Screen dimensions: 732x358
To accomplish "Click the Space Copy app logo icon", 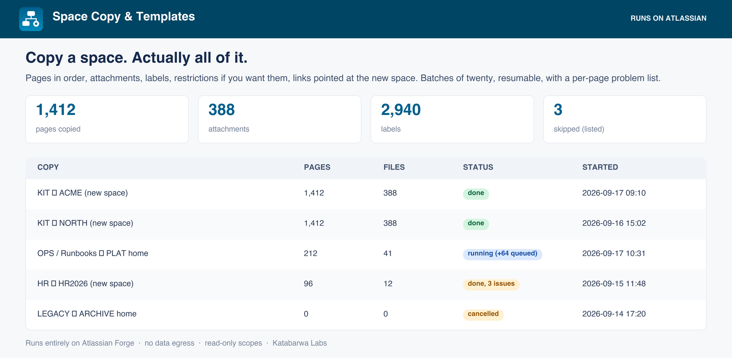I will coord(31,19).
